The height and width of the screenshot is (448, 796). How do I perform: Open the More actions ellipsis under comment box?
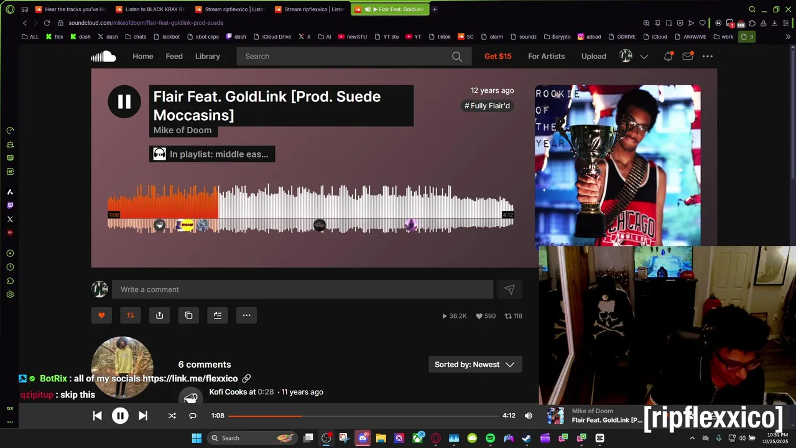tap(246, 315)
